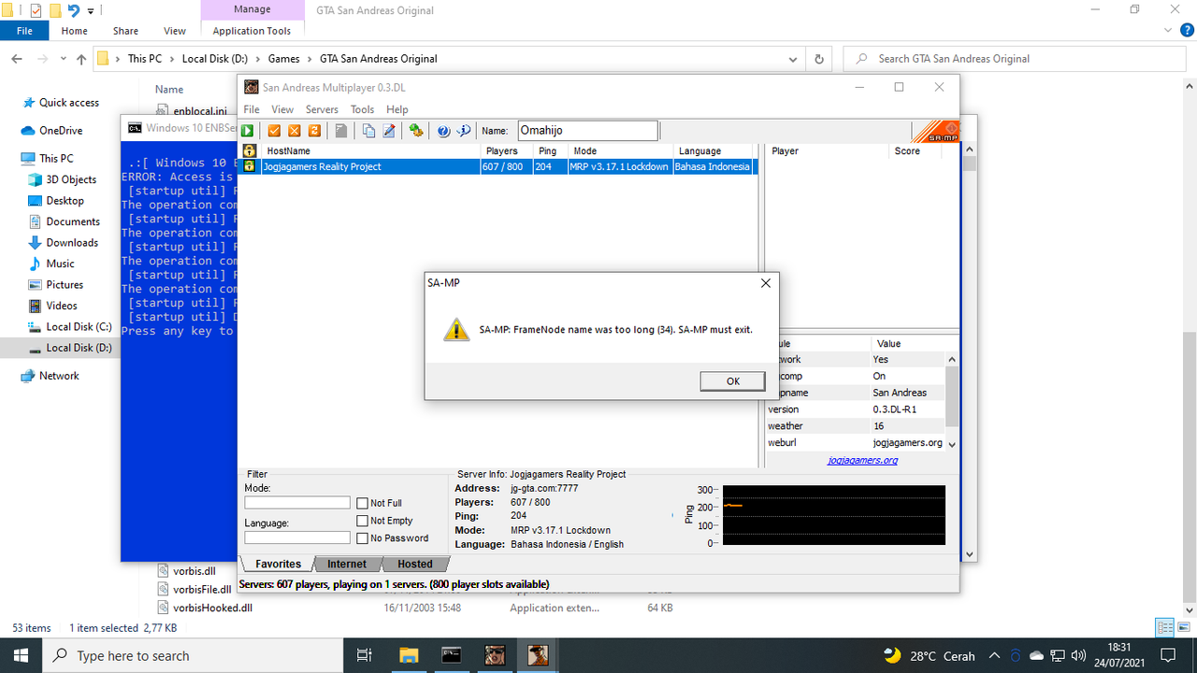
Task: Click the Undo icon in Explorer quick access toolbar
Action: coord(74,11)
